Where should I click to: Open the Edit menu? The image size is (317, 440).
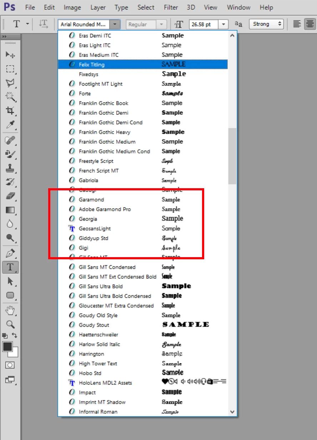click(49, 7)
